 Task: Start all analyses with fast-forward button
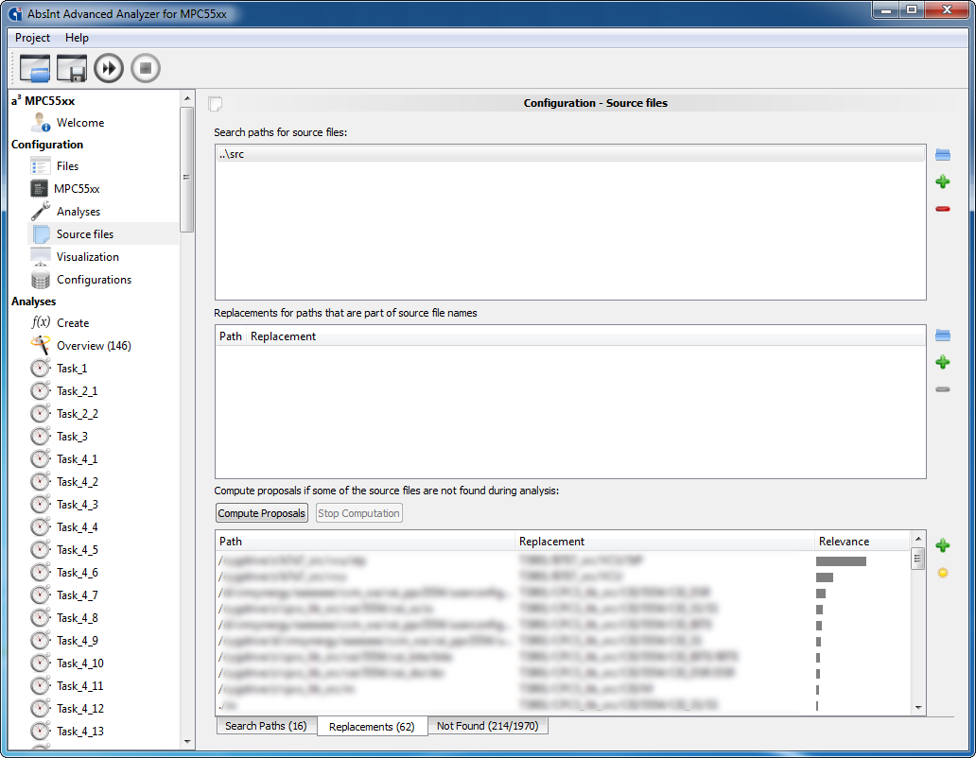coord(109,68)
